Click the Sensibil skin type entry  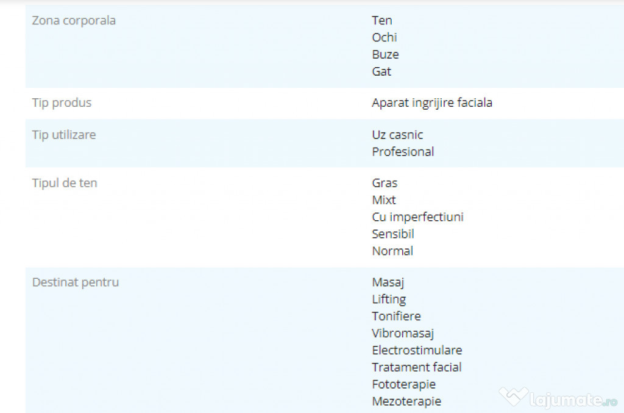[x=393, y=234]
